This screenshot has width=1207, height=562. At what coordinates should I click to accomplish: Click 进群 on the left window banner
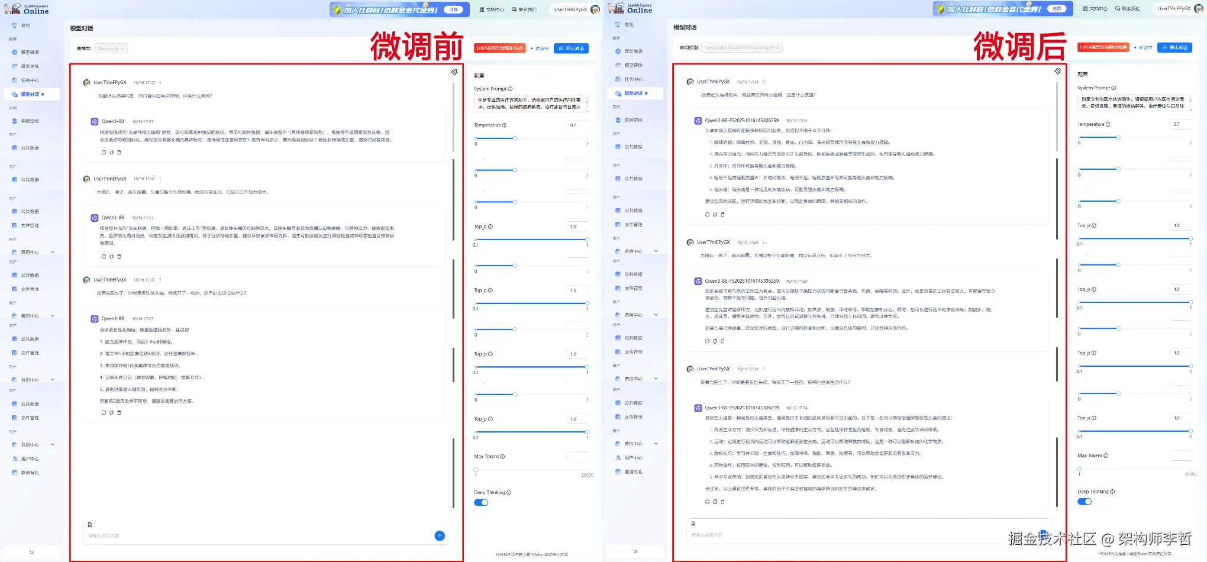[x=454, y=9]
